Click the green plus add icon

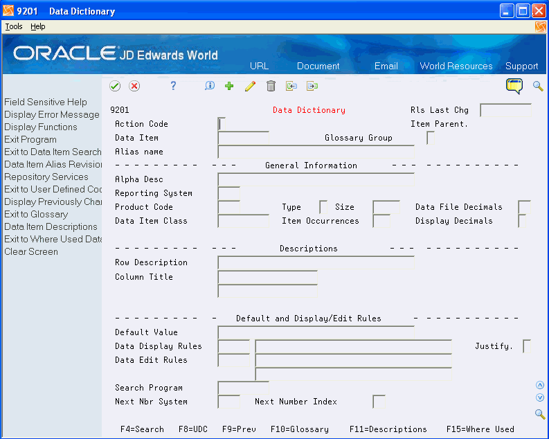click(x=229, y=86)
